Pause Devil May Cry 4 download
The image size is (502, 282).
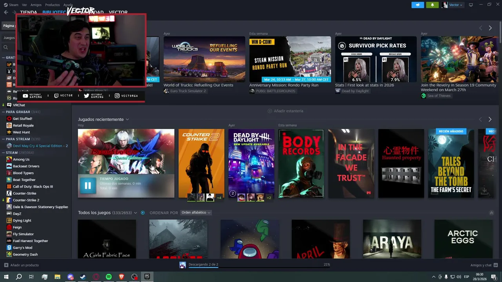coord(88,186)
